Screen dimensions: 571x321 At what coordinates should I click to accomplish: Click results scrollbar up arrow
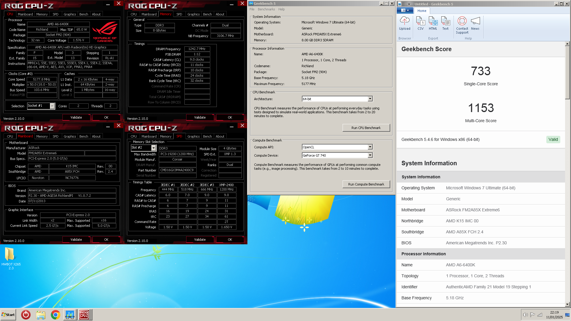pyautogui.click(x=567, y=44)
